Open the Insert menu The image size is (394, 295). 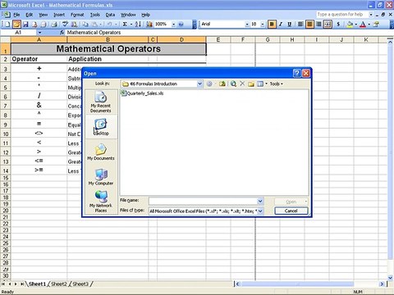click(59, 15)
